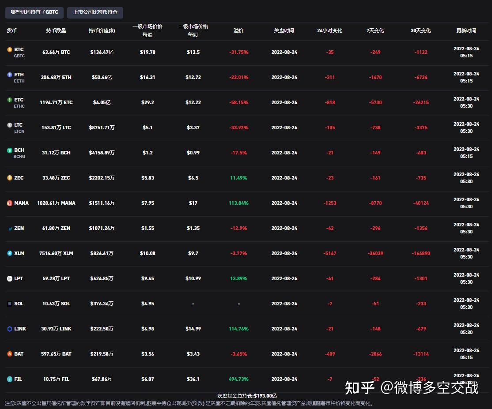Select the ETH currency icon

click(9, 75)
